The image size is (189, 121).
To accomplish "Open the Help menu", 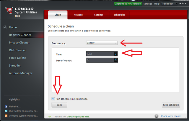I will tap(157, 4).
